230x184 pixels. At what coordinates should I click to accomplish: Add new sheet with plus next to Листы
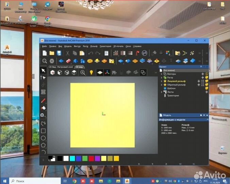[x=207, y=92]
